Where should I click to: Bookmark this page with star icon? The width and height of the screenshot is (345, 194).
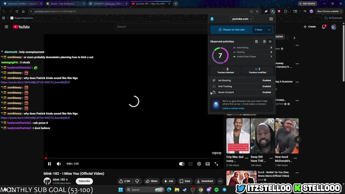point(257,11)
